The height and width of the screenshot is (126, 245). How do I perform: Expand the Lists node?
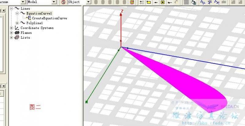[11, 38]
